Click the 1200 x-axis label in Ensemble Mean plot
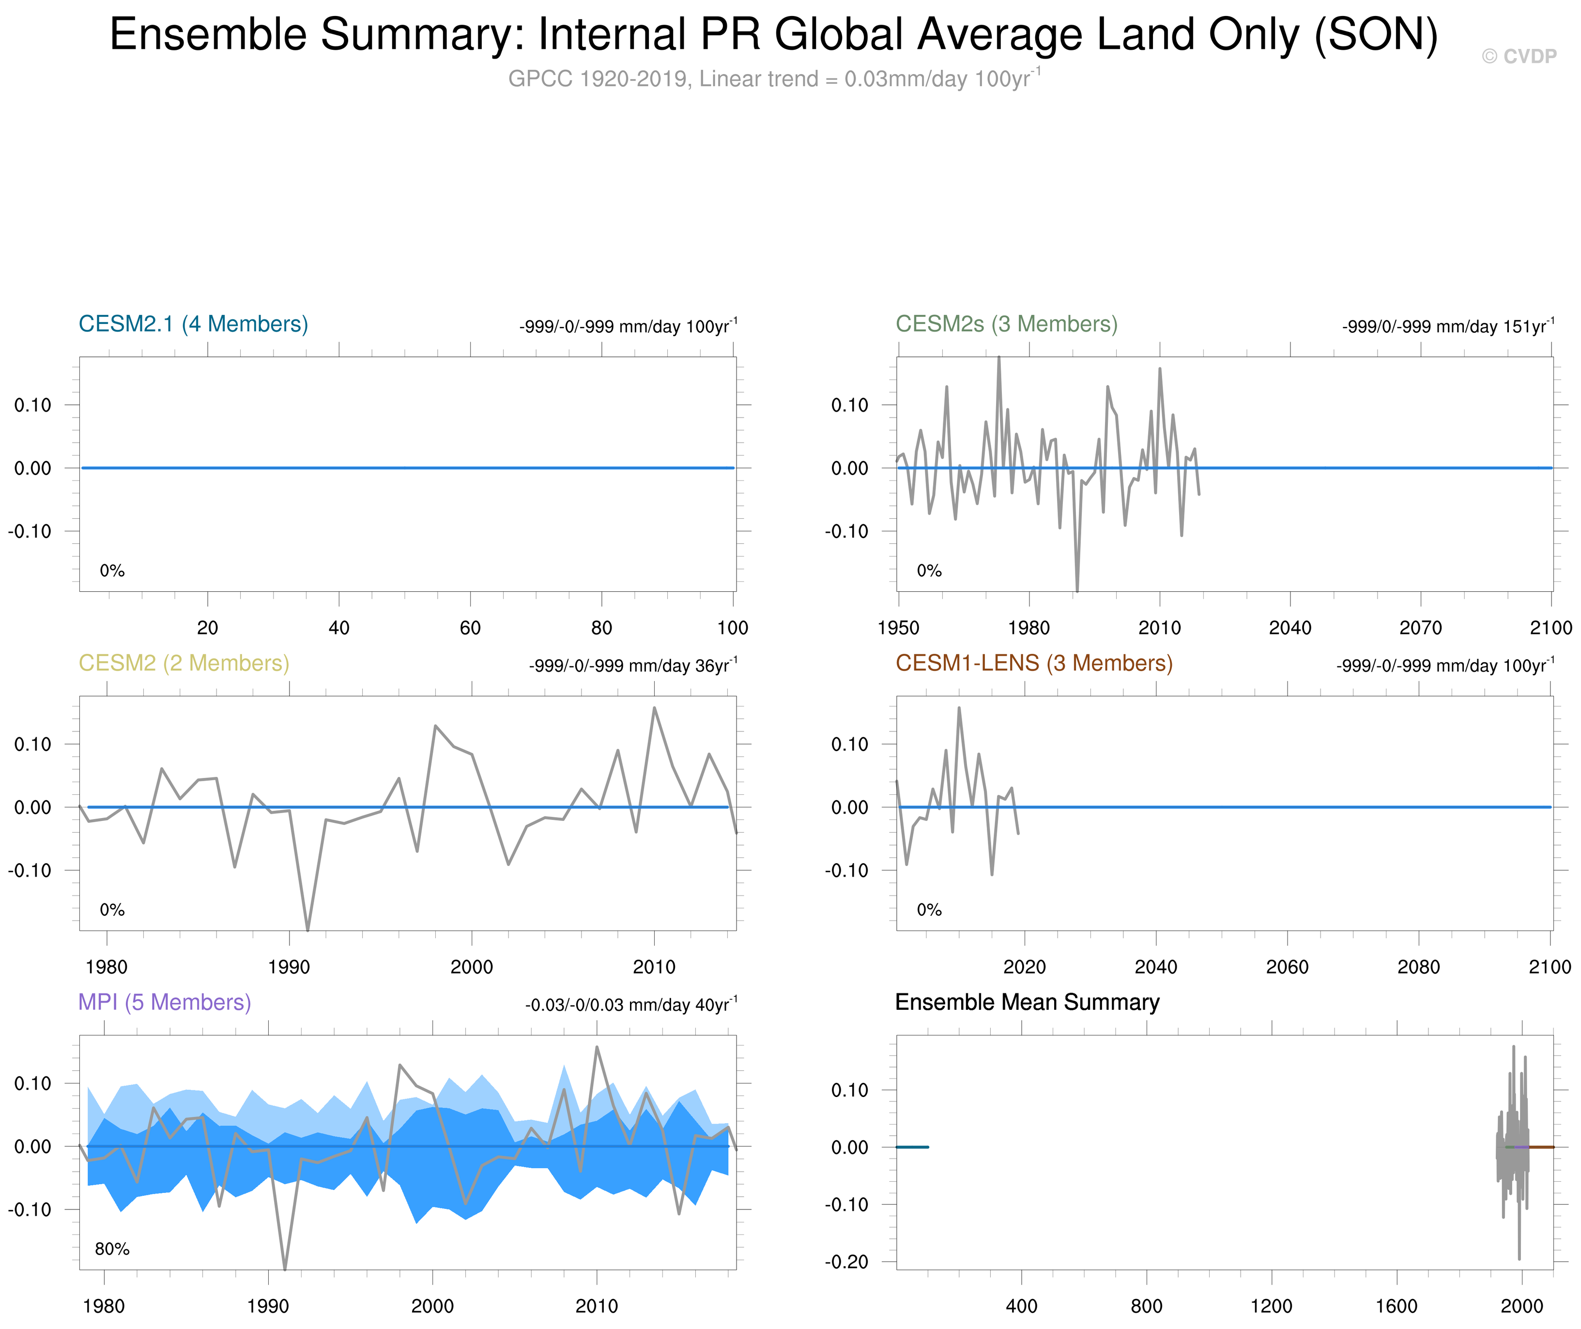1581x1329 pixels. point(1272,1306)
